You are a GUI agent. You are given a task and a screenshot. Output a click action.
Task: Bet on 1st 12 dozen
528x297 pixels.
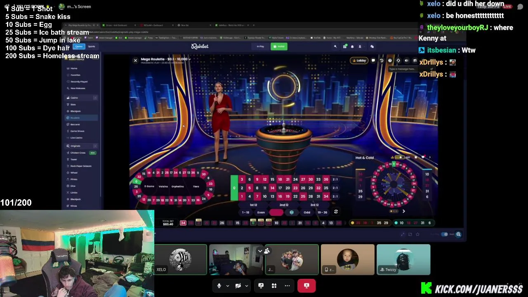coord(253,205)
